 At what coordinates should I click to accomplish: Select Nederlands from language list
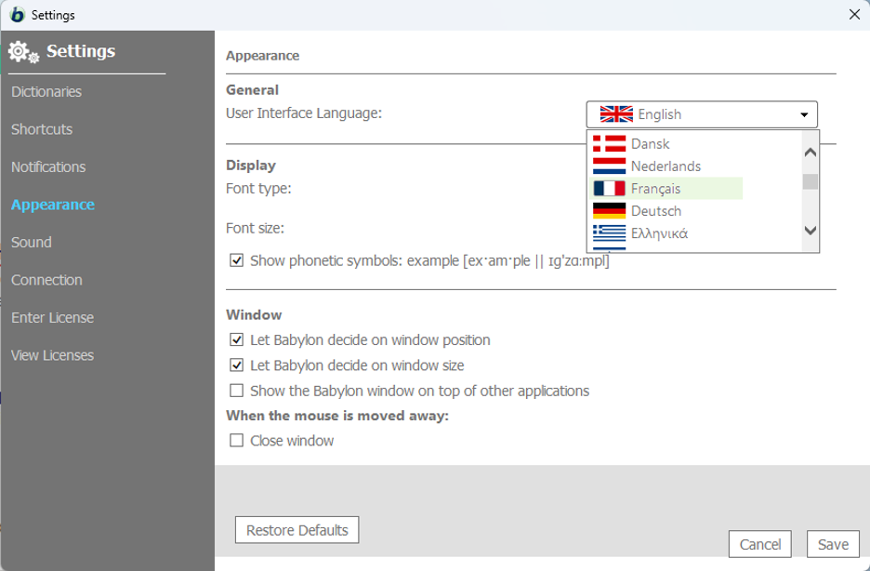point(666,166)
